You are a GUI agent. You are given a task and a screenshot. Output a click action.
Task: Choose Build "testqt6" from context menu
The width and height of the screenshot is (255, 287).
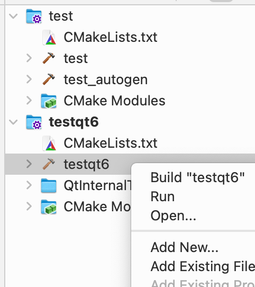click(x=197, y=177)
